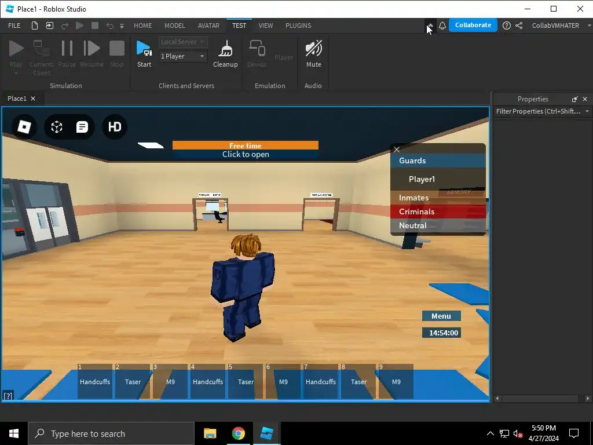Viewport: 593px width, 445px height.
Task: Open the help question mark icon
Action: click(x=506, y=25)
